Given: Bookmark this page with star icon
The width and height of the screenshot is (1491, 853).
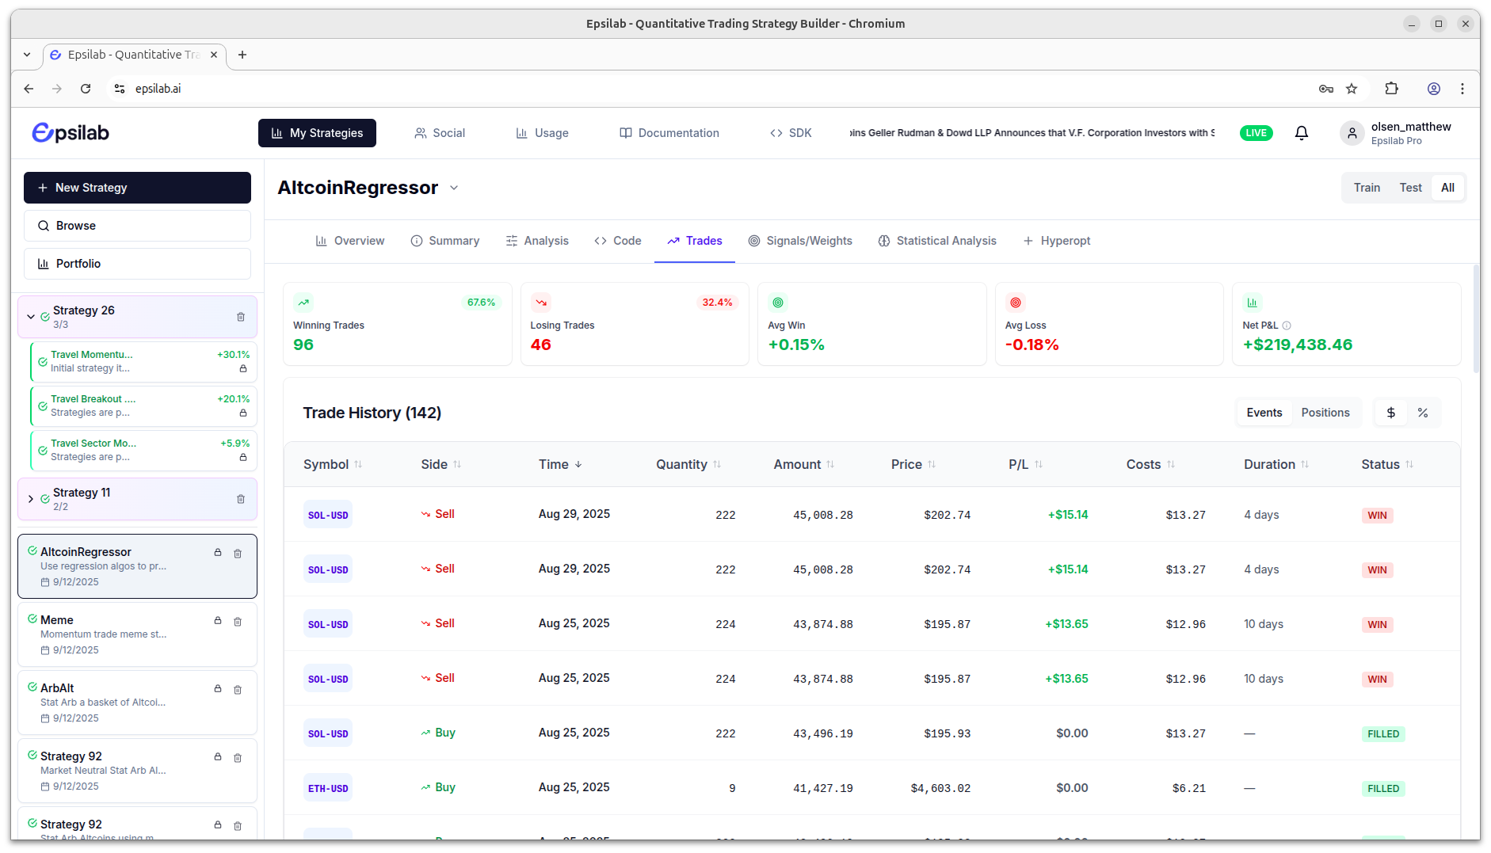Looking at the screenshot, I should 1352,89.
